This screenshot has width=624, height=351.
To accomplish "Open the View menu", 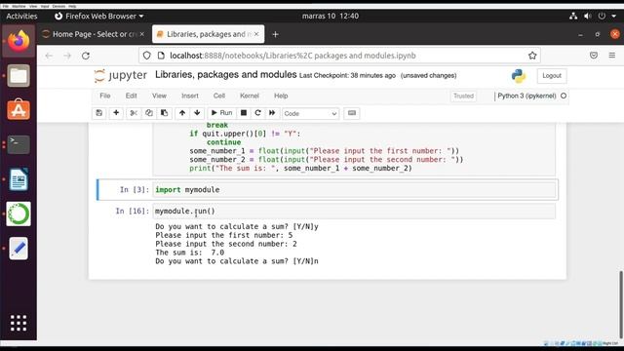I will (159, 96).
